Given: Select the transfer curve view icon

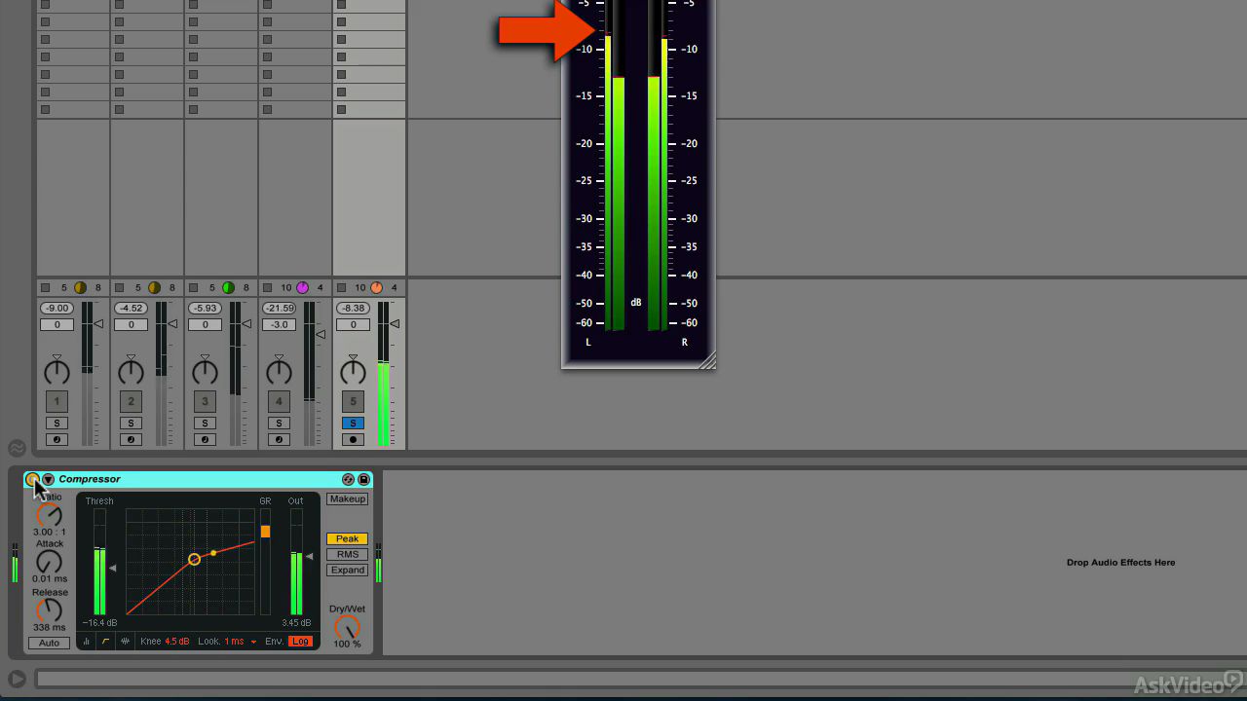Looking at the screenshot, I should [105, 642].
